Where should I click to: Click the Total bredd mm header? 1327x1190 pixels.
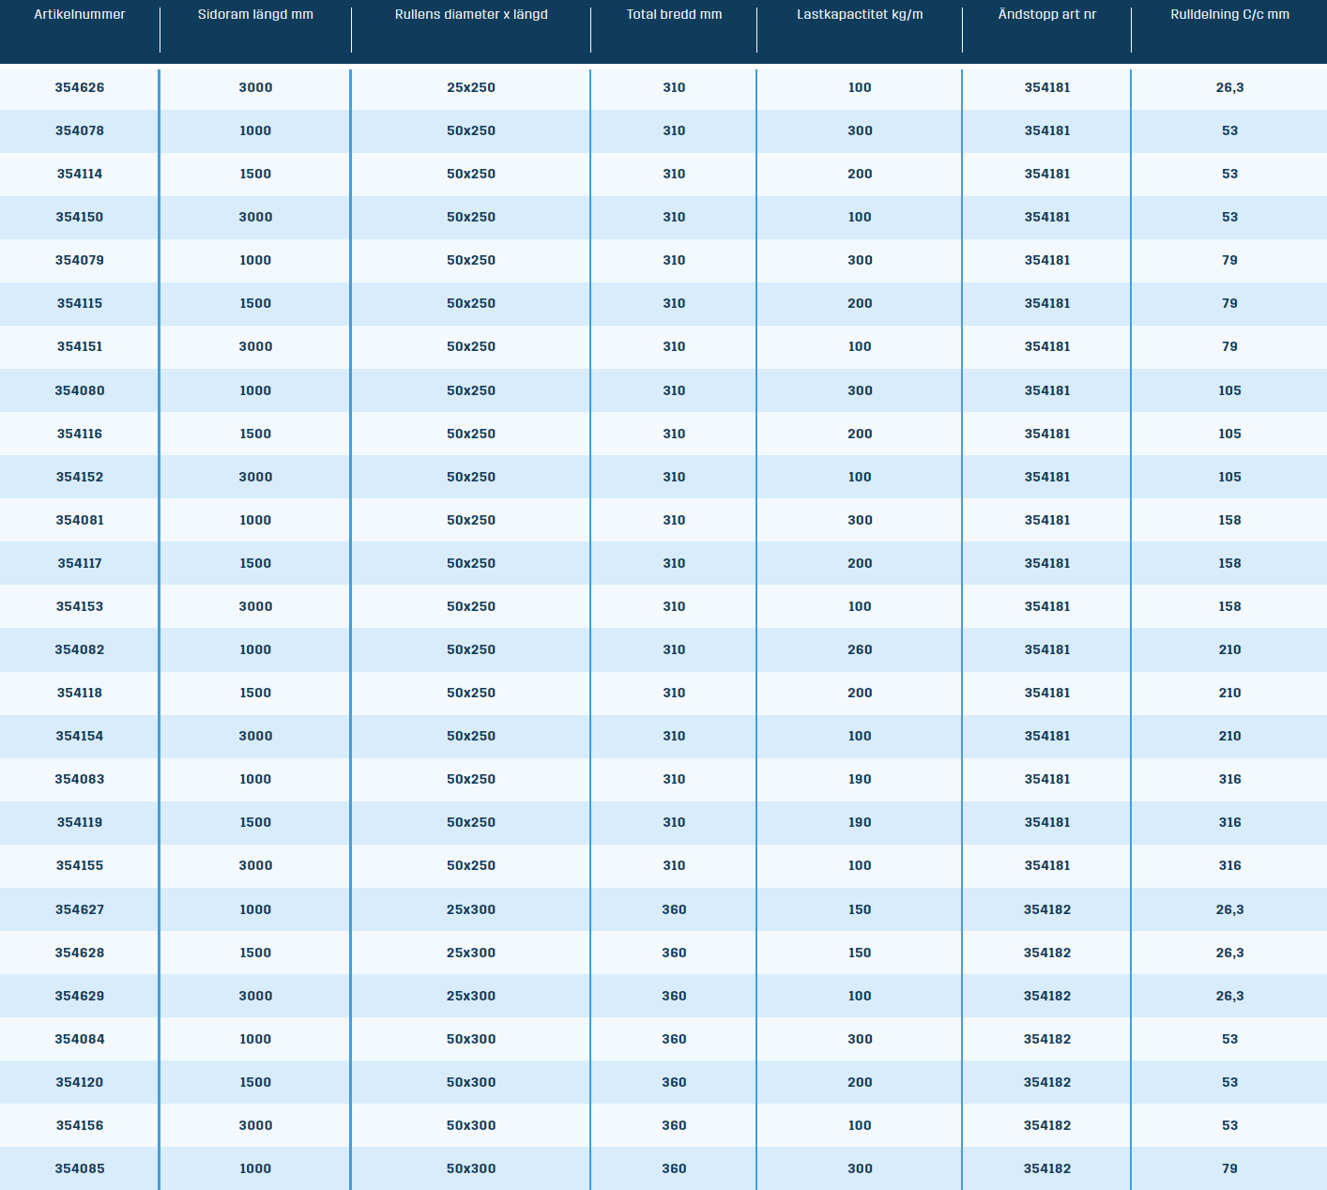click(x=674, y=15)
